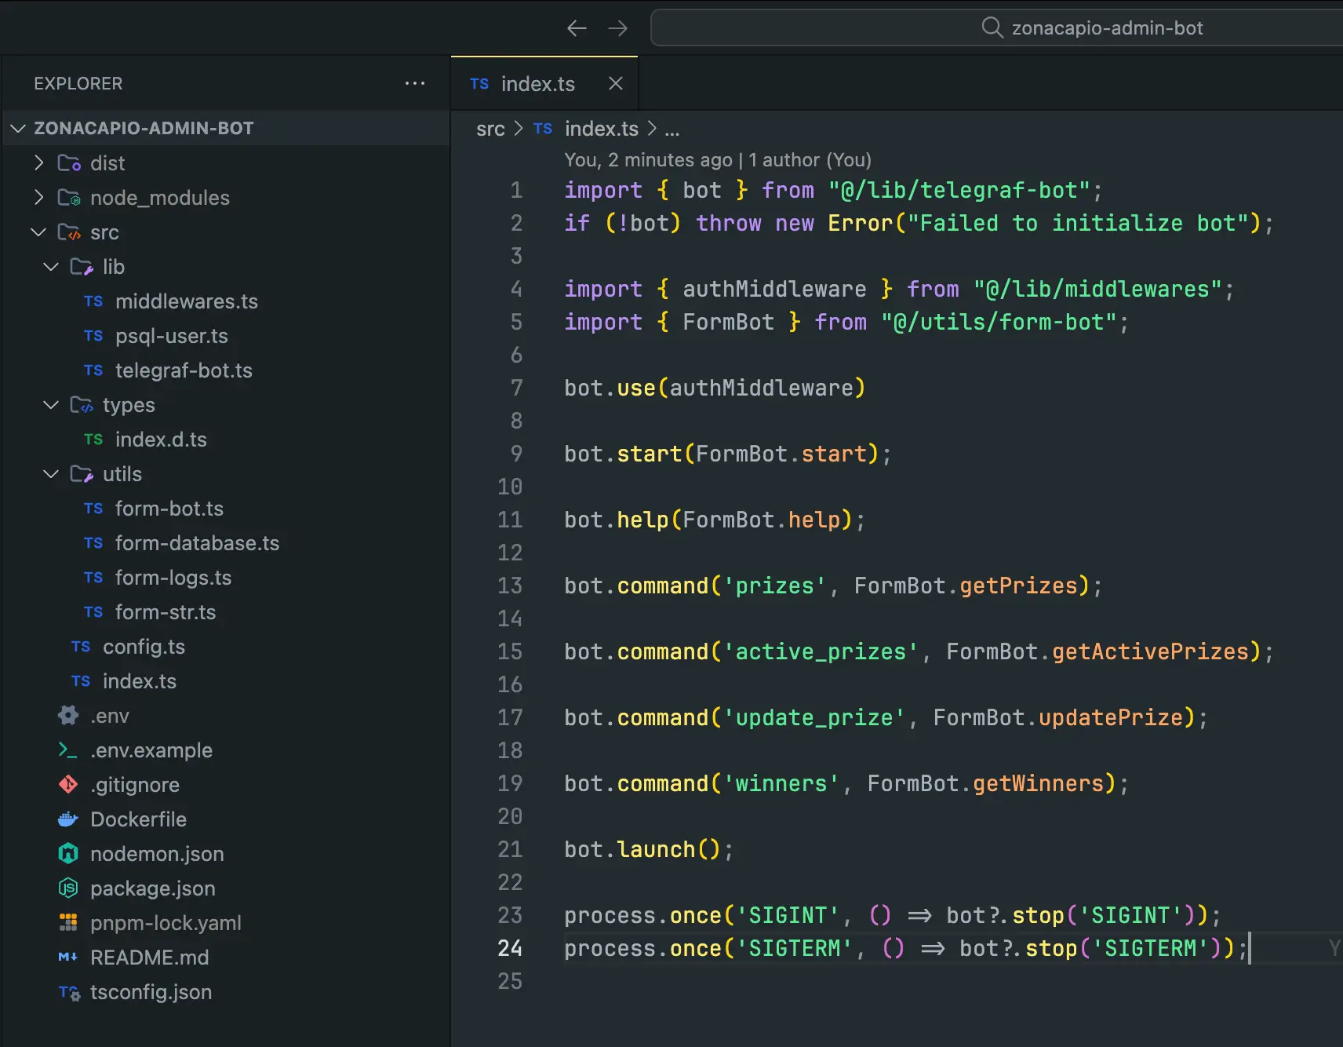Viewport: 1343px width, 1047px height.
Task: Click the .gitignore git icon
Action: click(68, 784)
